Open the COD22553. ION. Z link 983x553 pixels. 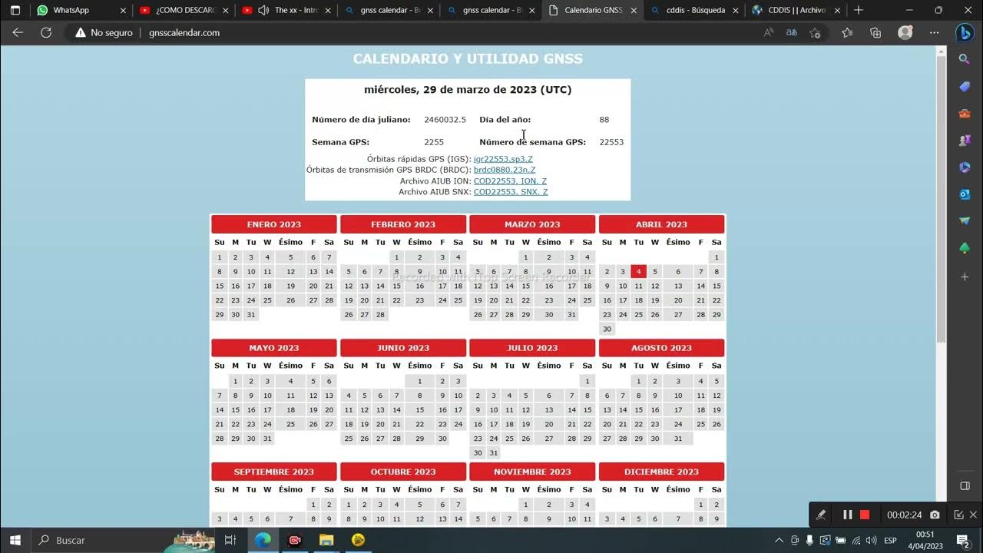(511, 181)
